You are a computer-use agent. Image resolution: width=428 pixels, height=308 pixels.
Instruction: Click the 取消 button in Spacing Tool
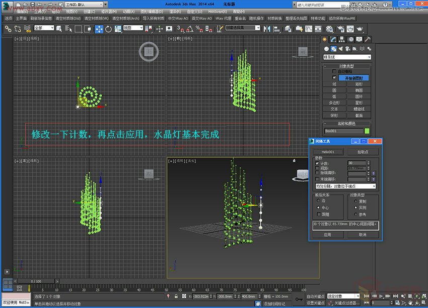click(x=363, y=235)
